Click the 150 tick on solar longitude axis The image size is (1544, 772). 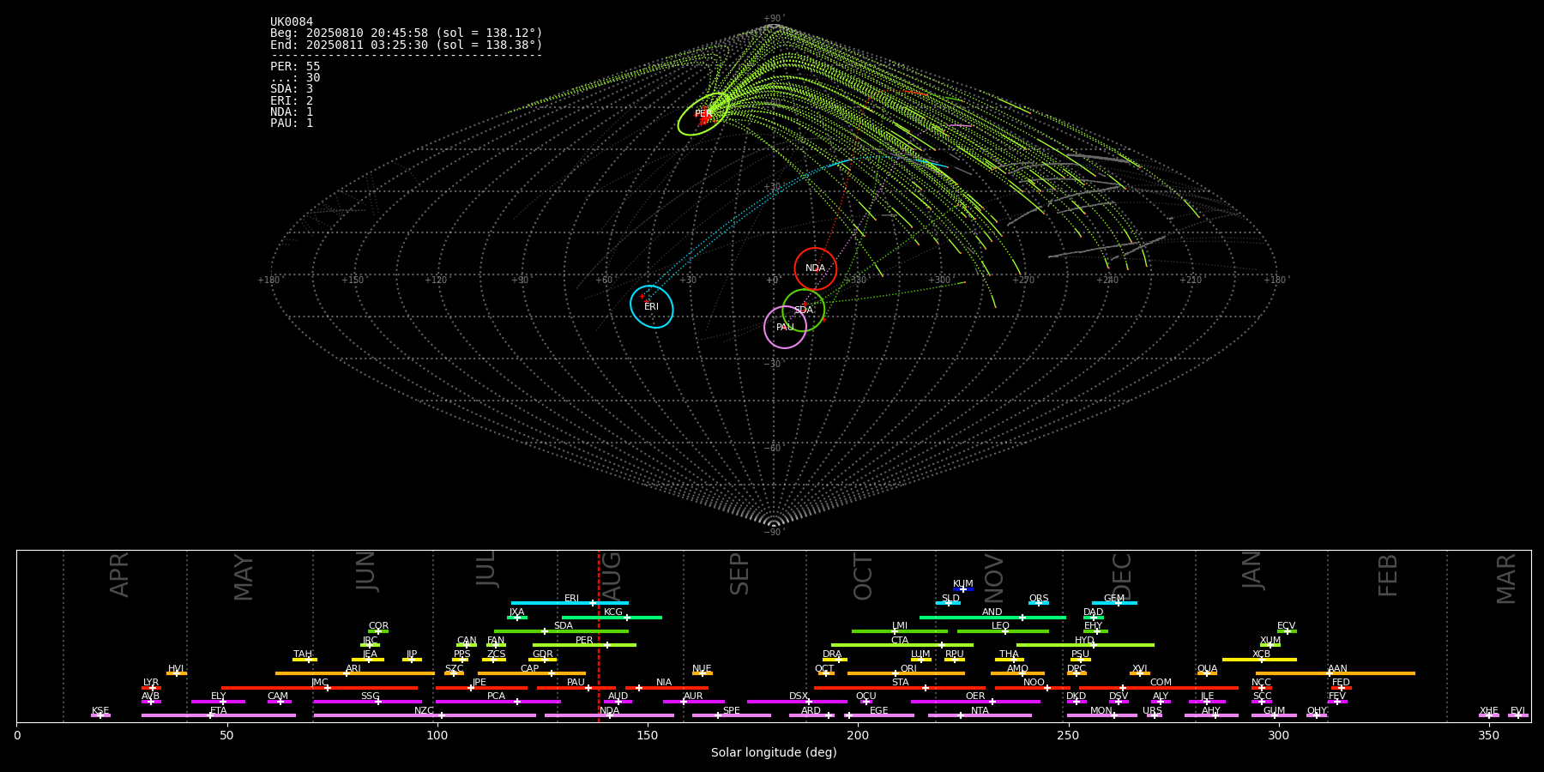coord(648,736)
